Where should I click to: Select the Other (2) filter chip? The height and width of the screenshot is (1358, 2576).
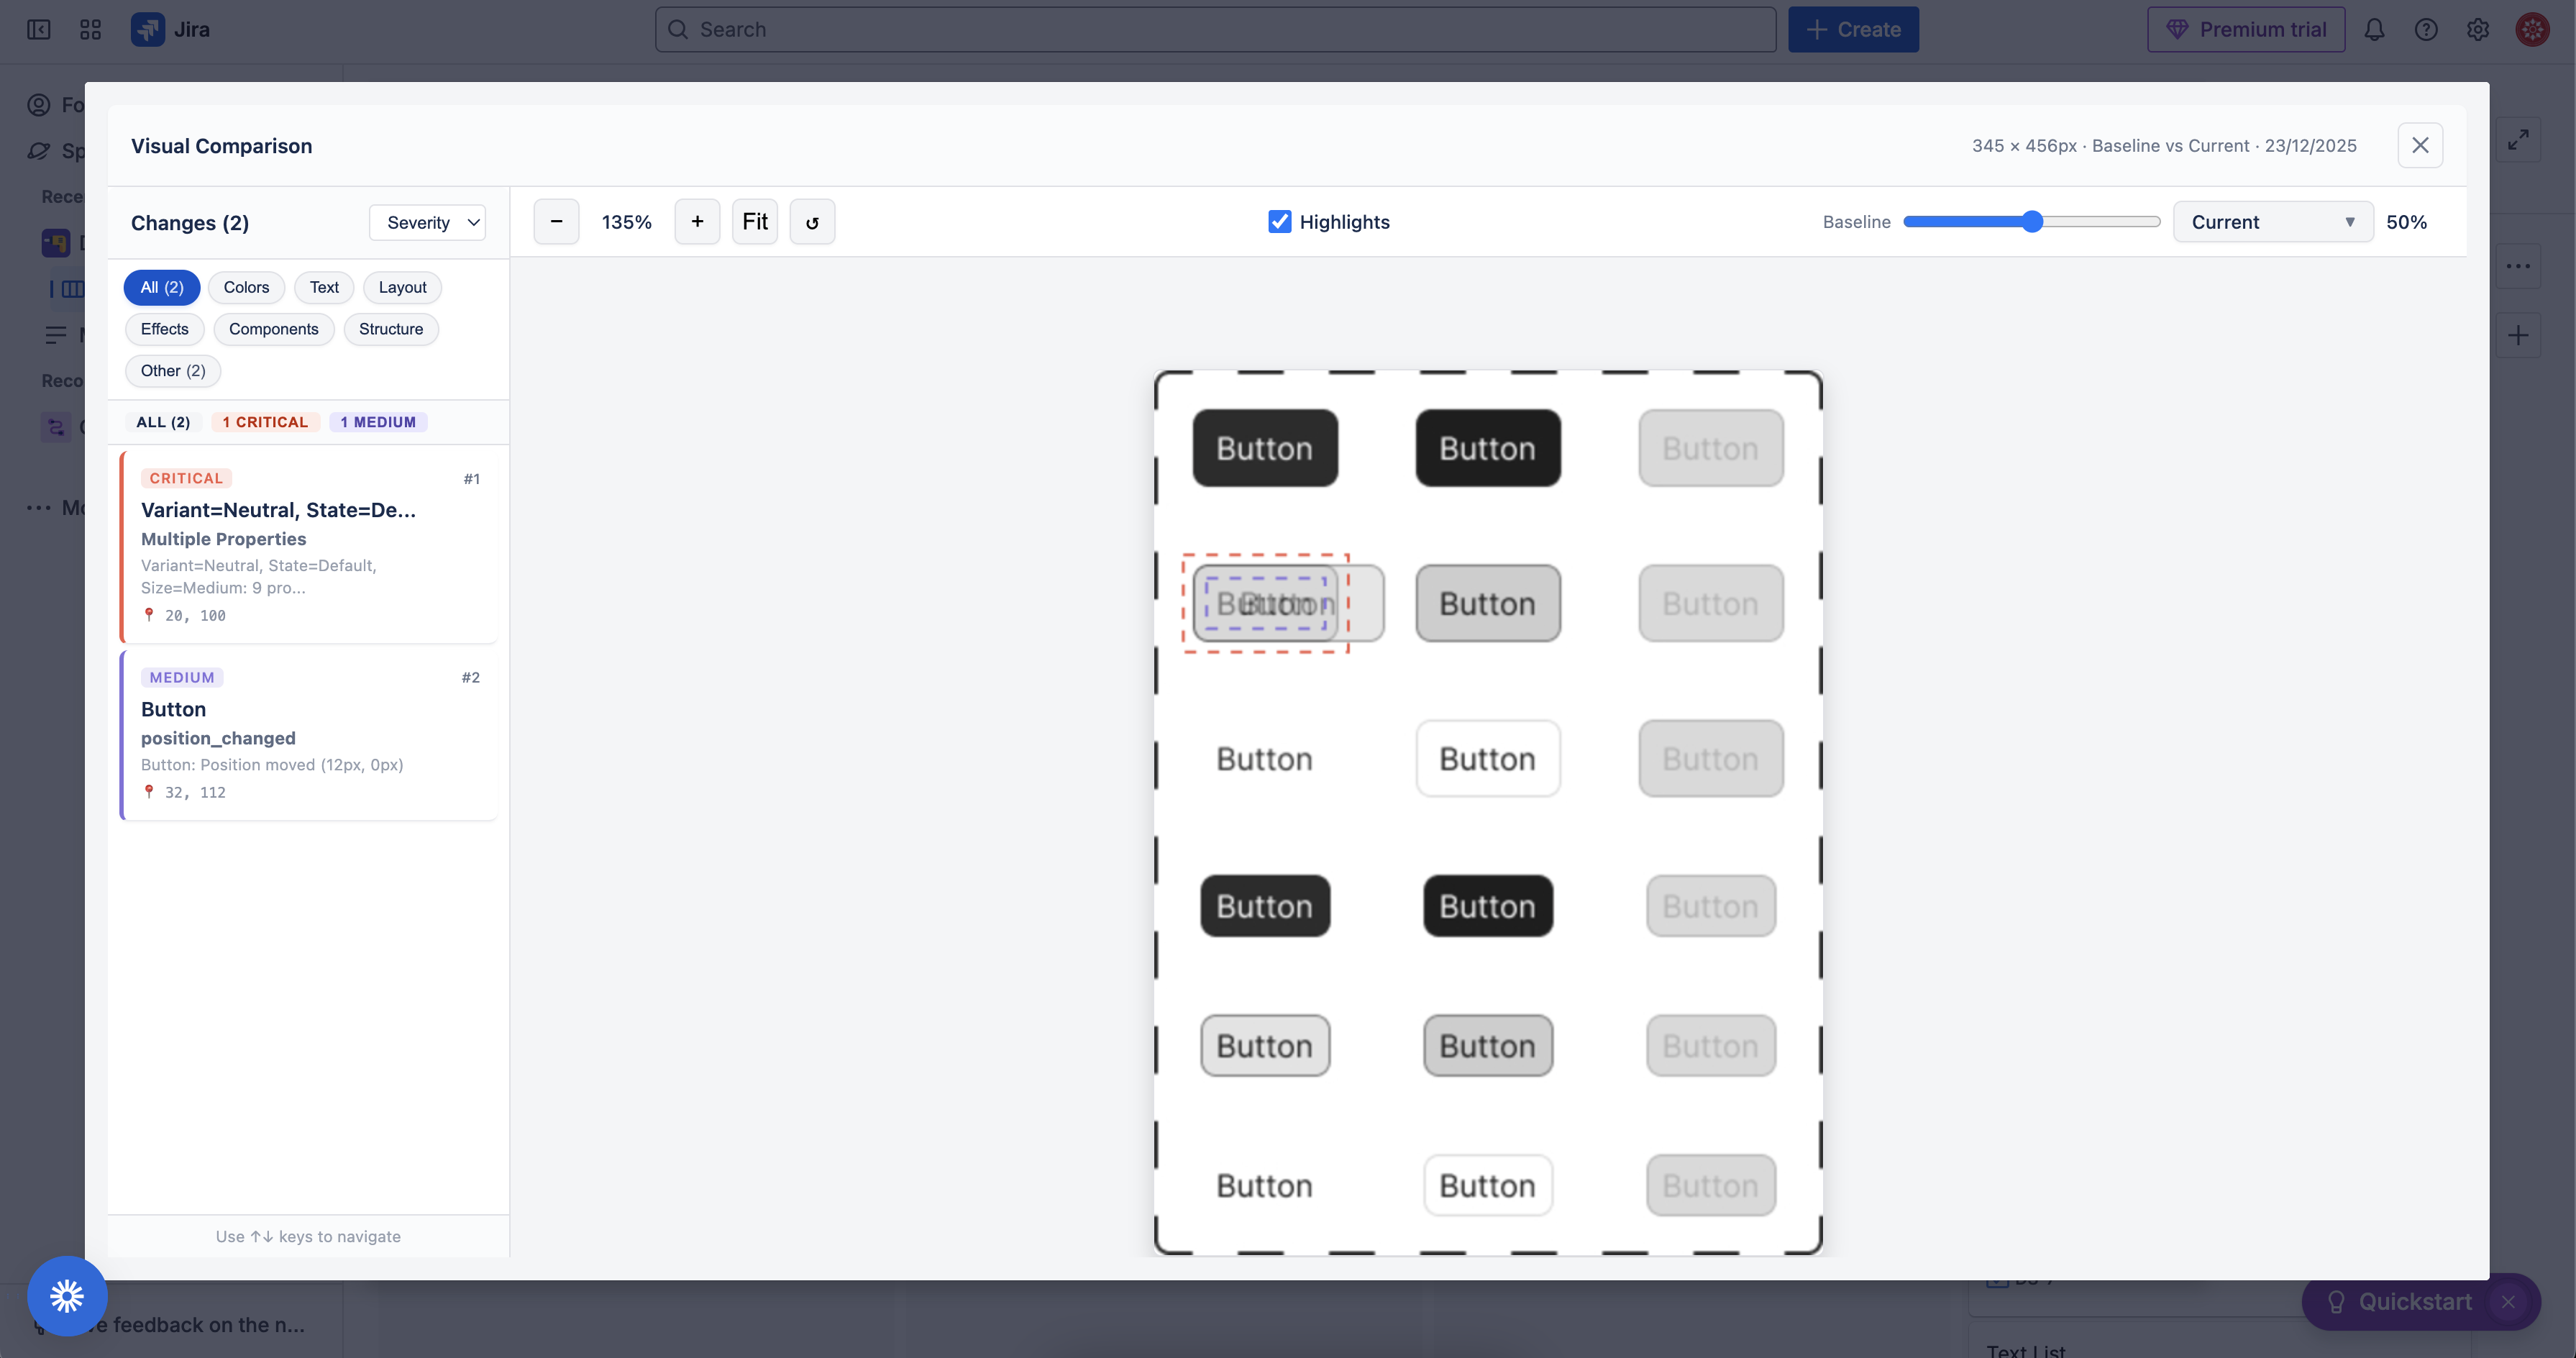point(172,371)
